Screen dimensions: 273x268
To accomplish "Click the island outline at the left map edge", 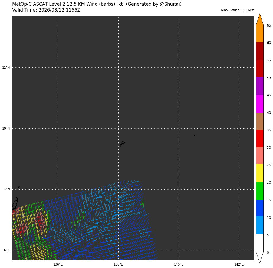I will pos(15,203).
